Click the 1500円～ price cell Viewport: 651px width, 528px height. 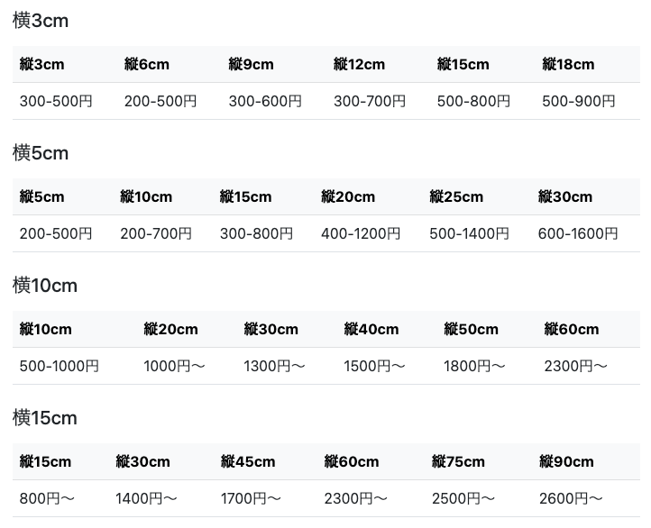point(375,366)
